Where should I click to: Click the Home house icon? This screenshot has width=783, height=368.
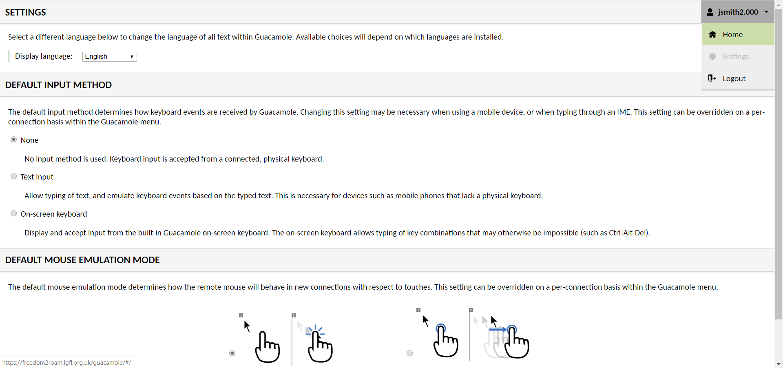712,35
